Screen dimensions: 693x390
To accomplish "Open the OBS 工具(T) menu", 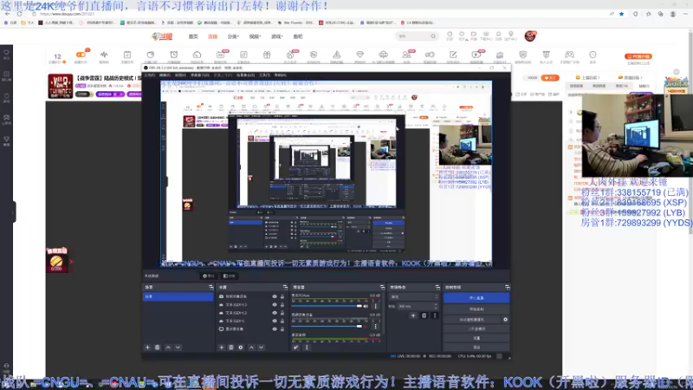I will (x=264, y=75).
